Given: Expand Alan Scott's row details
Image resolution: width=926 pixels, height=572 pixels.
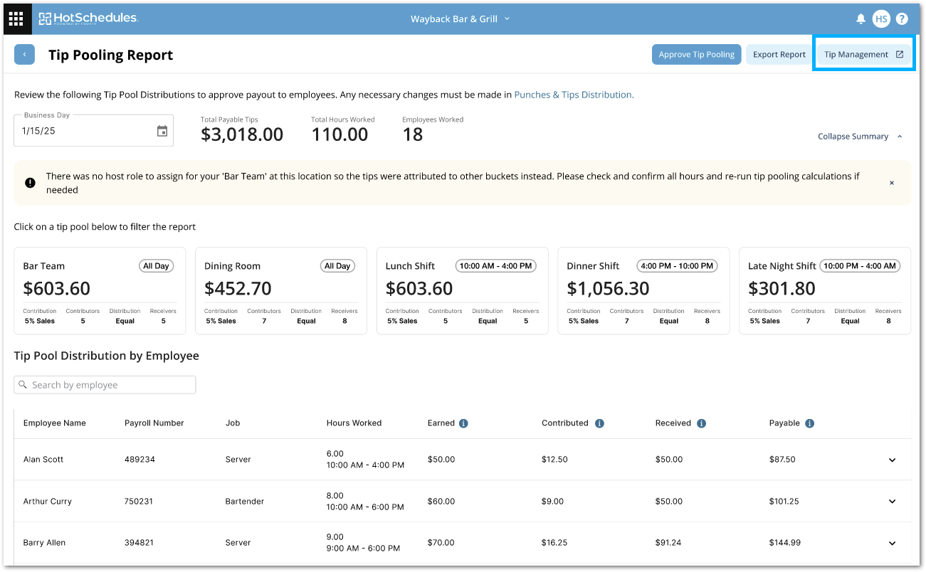Looking at the screenshot, I should (892, 460).
